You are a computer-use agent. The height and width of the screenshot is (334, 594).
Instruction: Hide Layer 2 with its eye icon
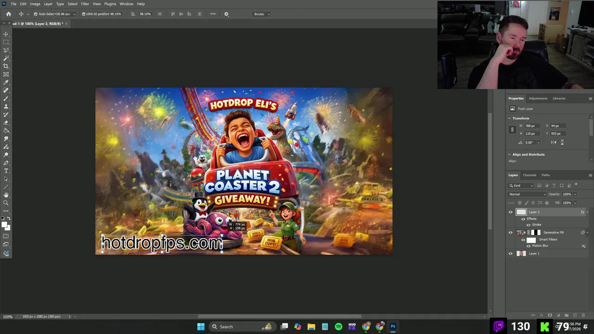[510, 212]
